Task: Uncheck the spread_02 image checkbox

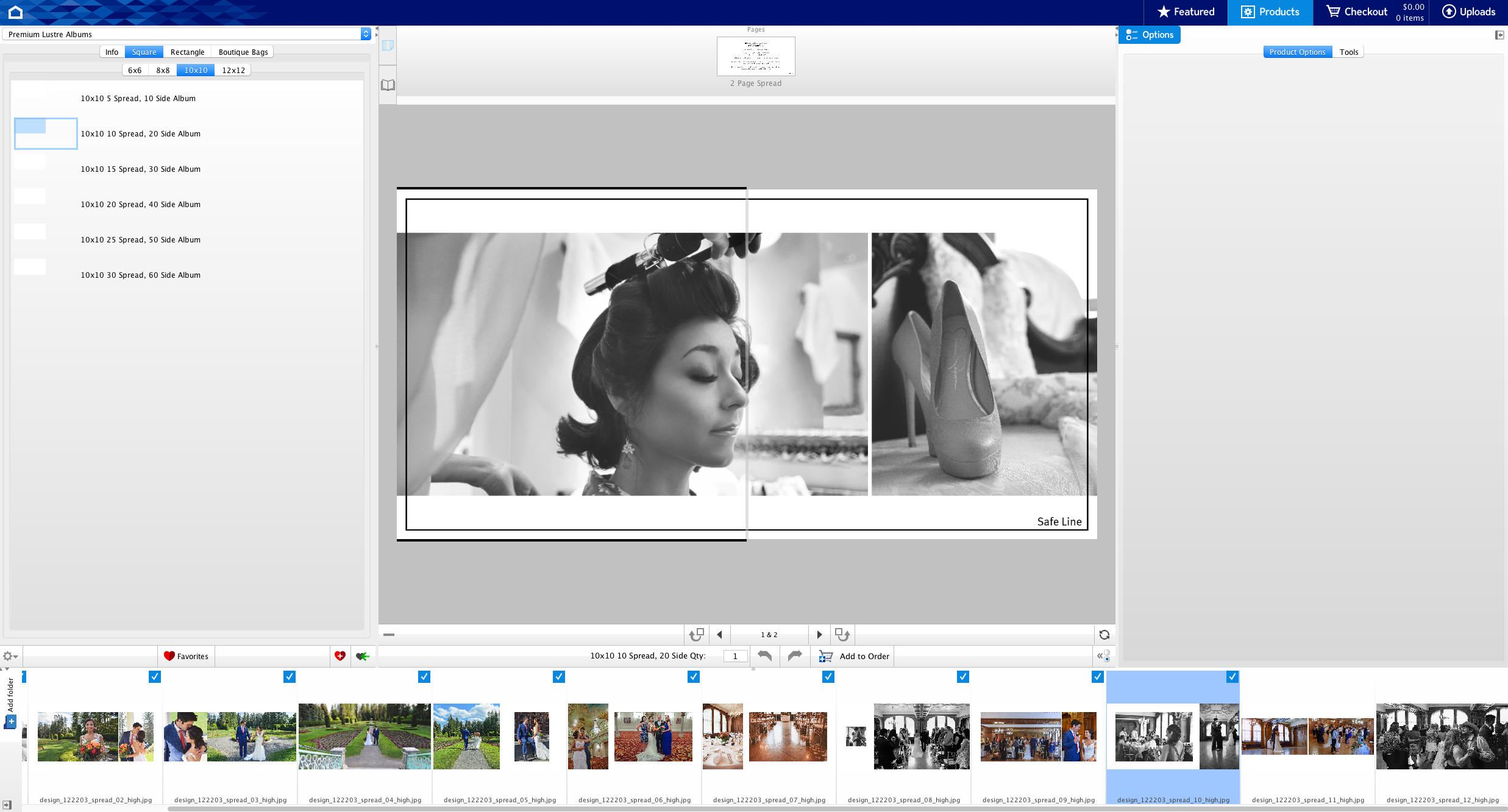Action: click(155, 677)
